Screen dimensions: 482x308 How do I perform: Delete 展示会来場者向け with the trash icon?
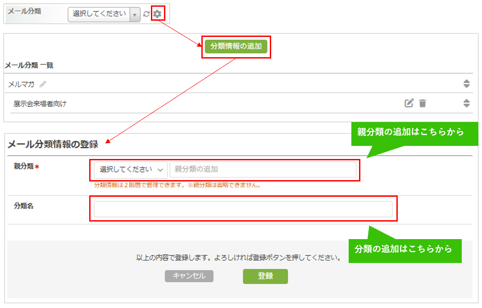422,103
